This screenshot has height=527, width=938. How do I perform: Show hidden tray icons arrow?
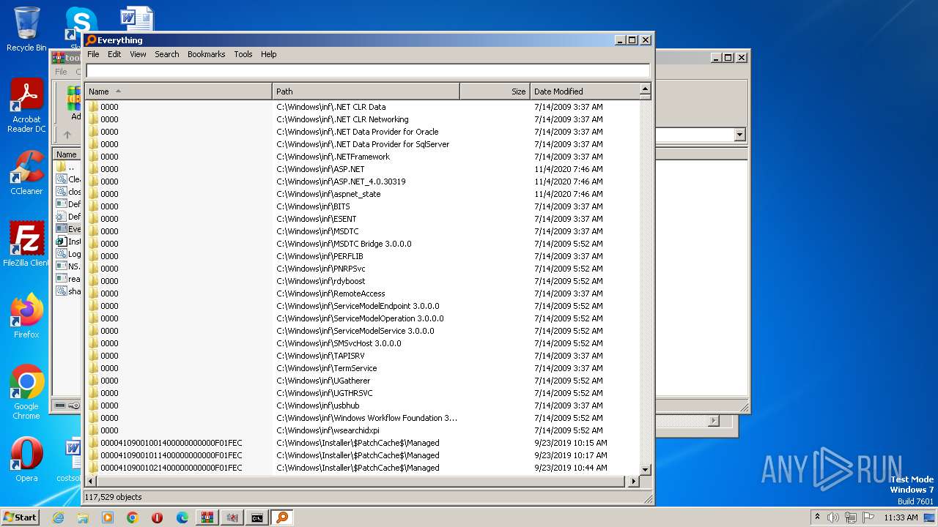(x=816, y=517)
